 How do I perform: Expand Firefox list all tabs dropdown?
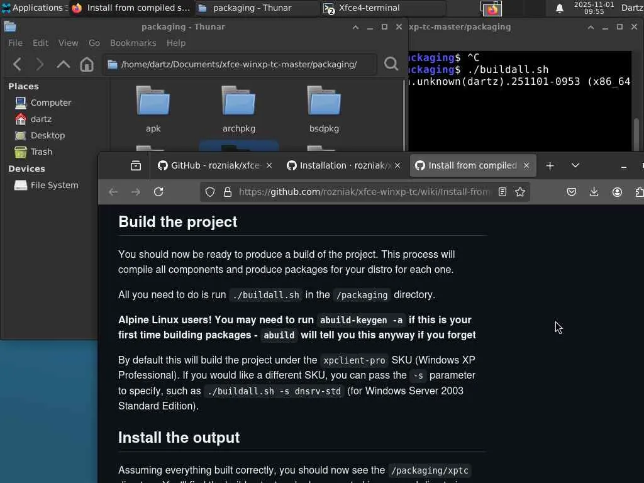tap(575, 165)
